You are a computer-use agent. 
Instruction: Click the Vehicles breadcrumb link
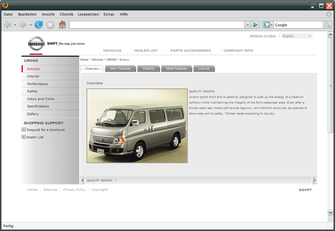(97, 60)
